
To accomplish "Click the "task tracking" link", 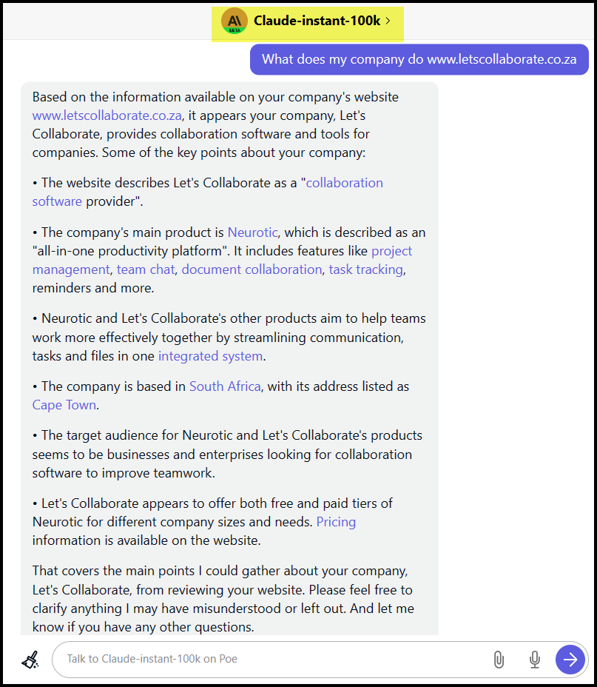I will click(x=365, y=269).
